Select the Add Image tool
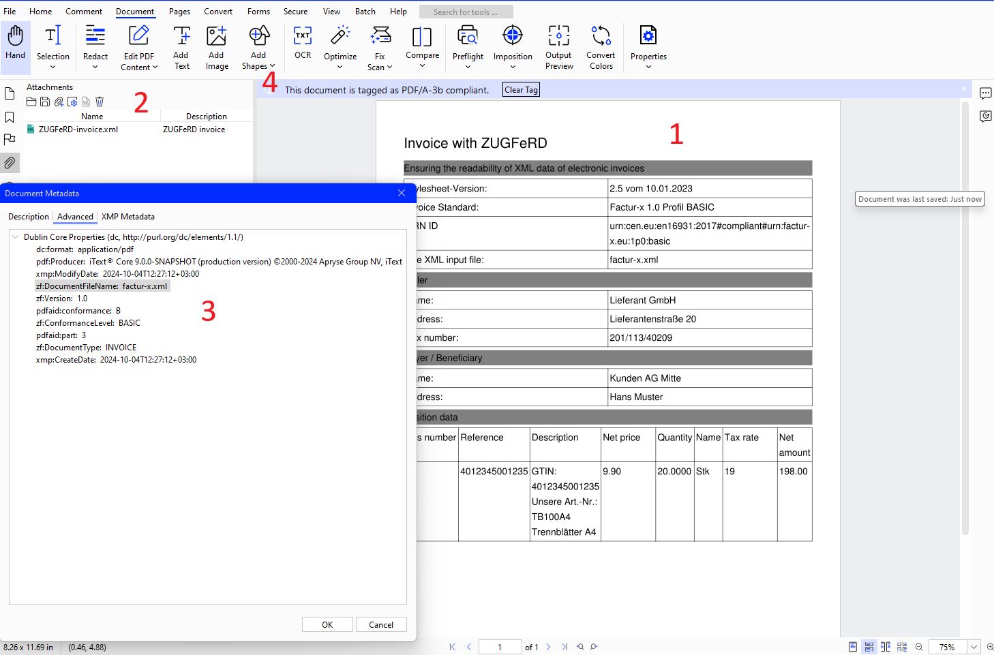The width and height of the screenshot is (994, 655). (216, 47)
